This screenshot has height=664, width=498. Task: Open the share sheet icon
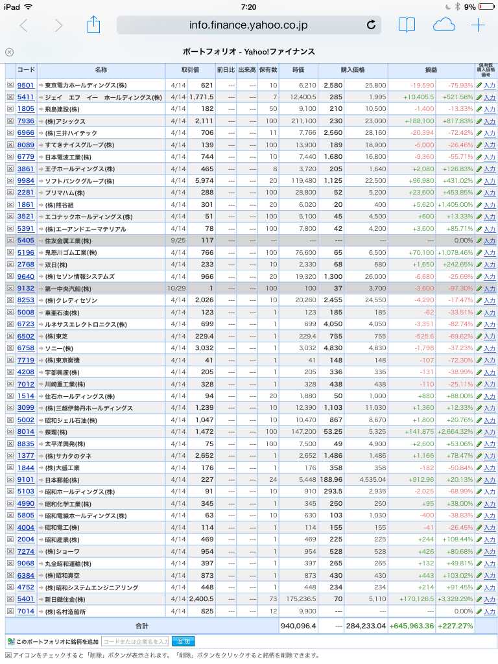(x=93, y=24)
